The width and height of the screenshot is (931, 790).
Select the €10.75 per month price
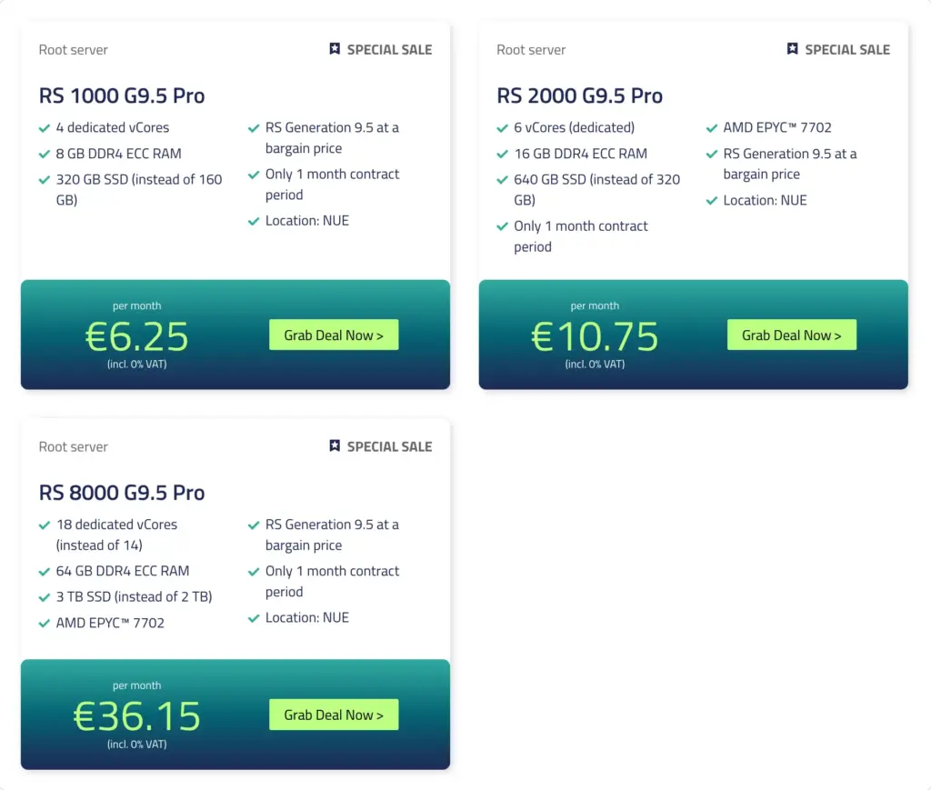(x=595, y=336)
